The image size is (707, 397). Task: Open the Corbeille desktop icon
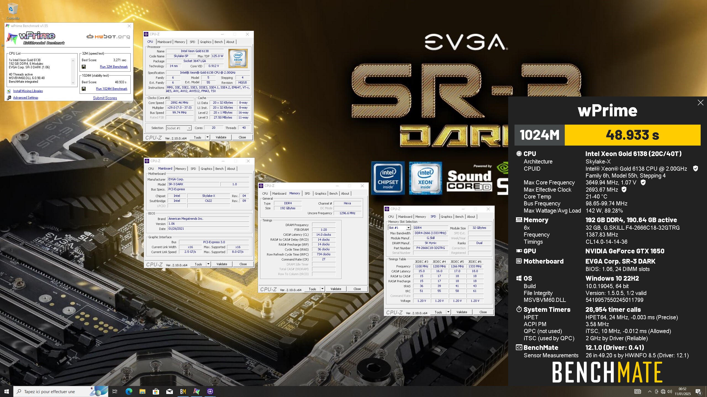pyautogui.click(x=13, y=11)
